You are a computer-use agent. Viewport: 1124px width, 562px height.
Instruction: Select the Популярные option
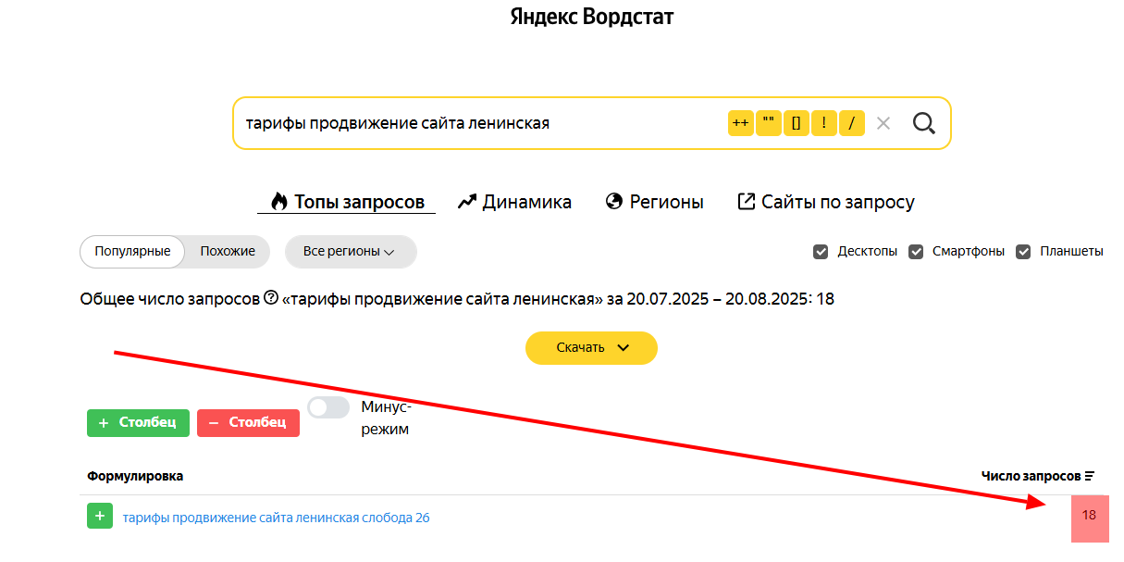(132, 251)
